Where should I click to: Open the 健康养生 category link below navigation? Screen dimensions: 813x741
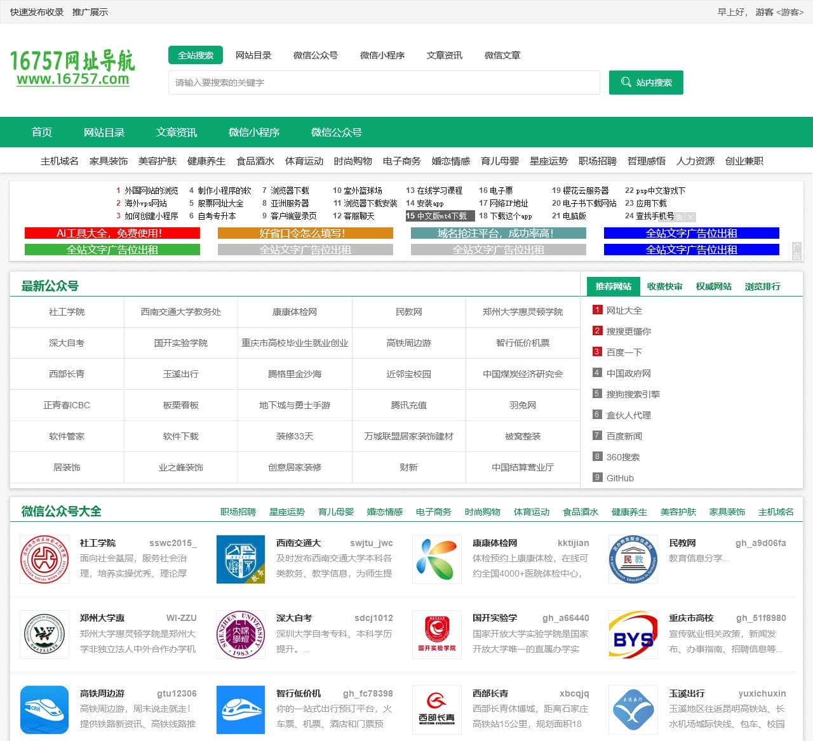point(206,161)
